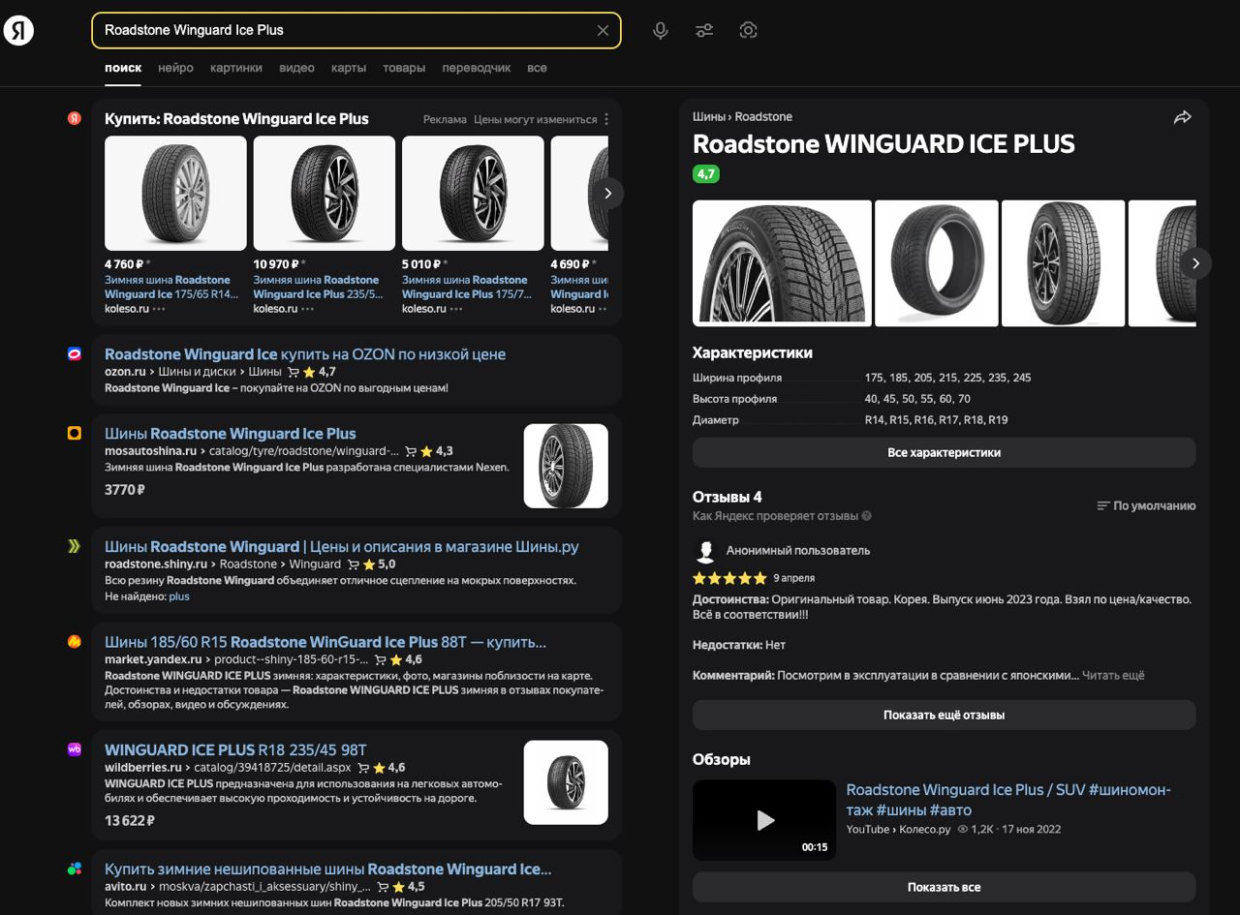Advance the ad carousel with right arrow
This screenshot has width=1240, height=915.
pos(607,193)
